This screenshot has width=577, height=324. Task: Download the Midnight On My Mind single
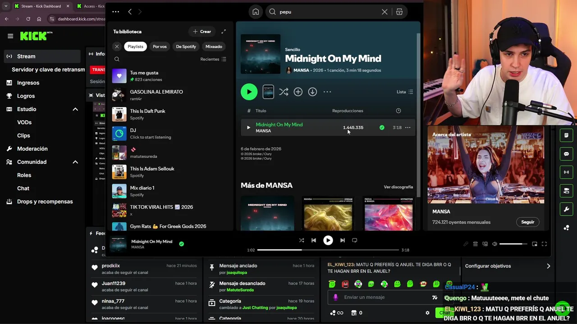312,92
